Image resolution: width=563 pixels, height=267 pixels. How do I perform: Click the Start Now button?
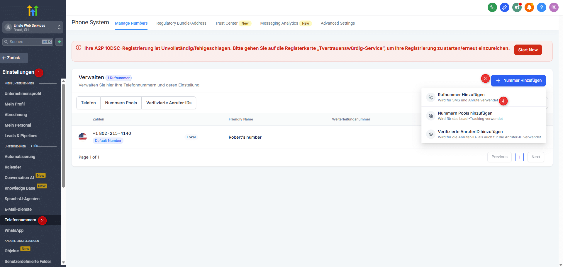point(528,50)
